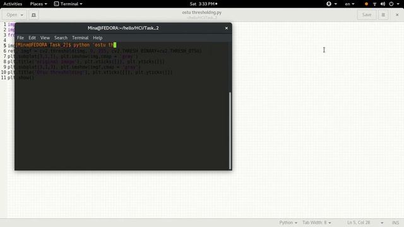Select the Python language dropdown in status bar
This screenshot has width=404, height=227.
pyautogui.click(x=288, y=223)
